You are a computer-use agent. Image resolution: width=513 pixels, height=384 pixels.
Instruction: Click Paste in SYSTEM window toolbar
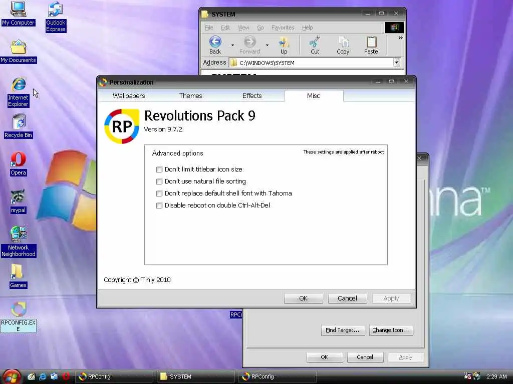pos(371,45)
